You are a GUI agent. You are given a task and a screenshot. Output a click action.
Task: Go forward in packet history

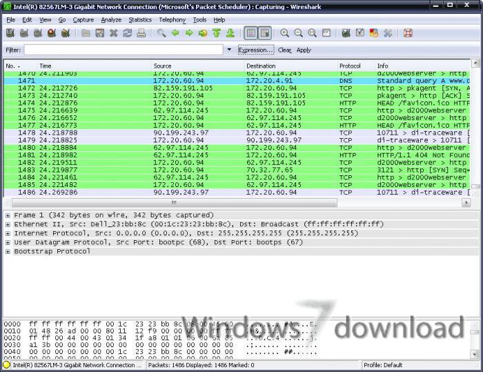[x=189, y=33]
